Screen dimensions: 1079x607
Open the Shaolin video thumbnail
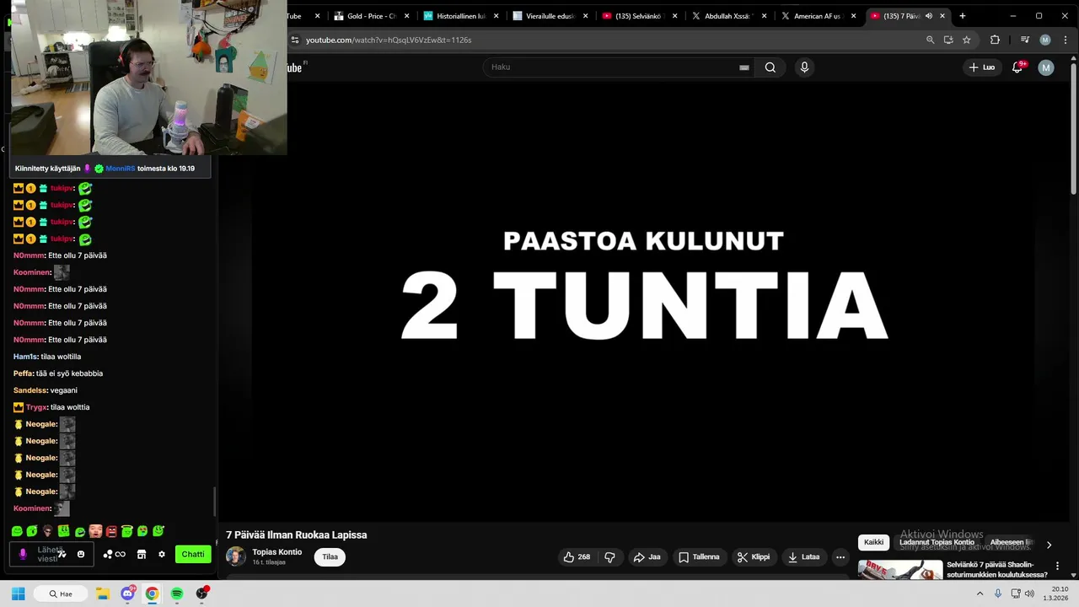coord(900,570)
